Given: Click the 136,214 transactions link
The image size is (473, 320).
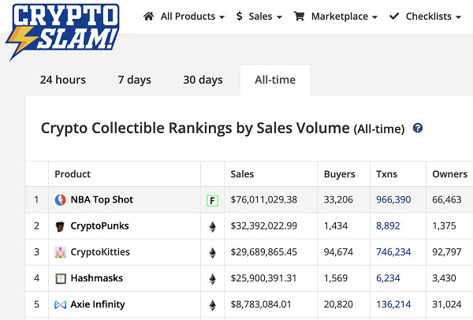Looking at the screenshot, I should coord(393,304).
